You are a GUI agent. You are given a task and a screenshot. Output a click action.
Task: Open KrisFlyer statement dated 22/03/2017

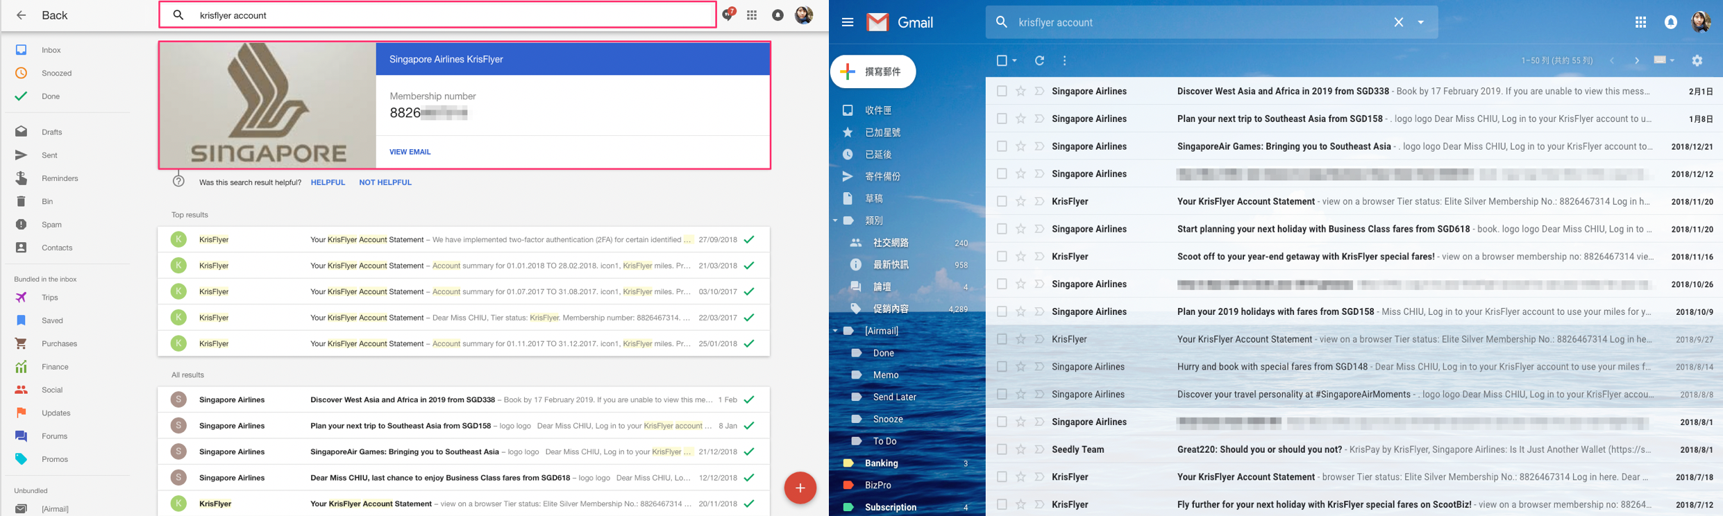coord(464,318)
